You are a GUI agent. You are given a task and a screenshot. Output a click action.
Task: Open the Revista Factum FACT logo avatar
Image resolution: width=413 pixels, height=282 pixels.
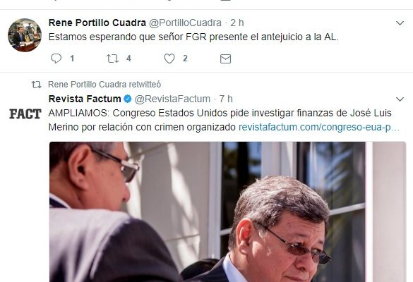click(25, 114)
